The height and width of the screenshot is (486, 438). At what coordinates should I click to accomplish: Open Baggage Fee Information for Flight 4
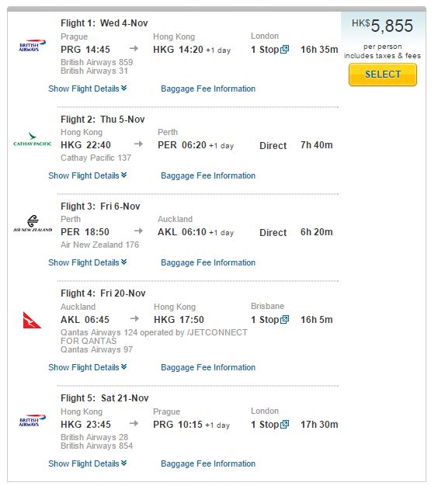[x=208, y=367]
